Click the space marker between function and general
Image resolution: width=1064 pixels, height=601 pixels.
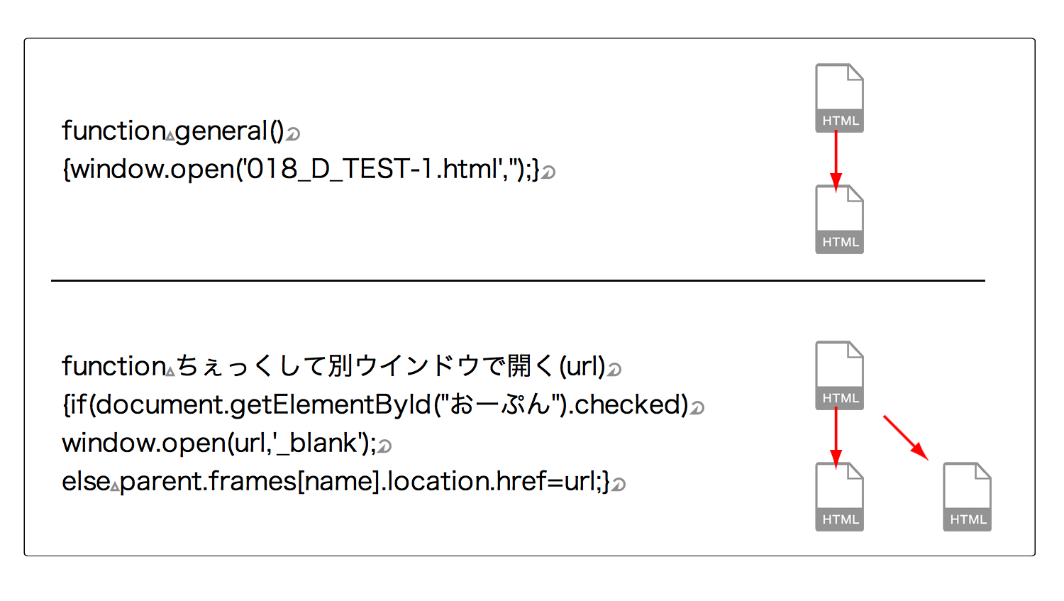(x=170, y=135)
